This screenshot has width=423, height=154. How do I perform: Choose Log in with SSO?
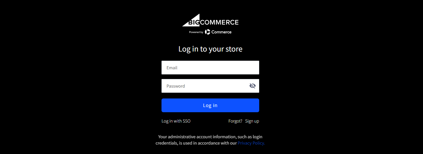(176, 121)
